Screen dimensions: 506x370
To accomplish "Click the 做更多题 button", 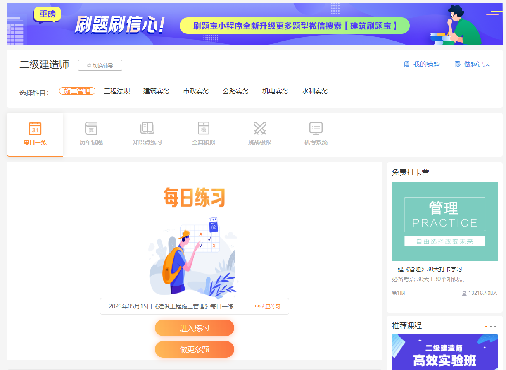I will pyautogui.click(x=194, y=349).
